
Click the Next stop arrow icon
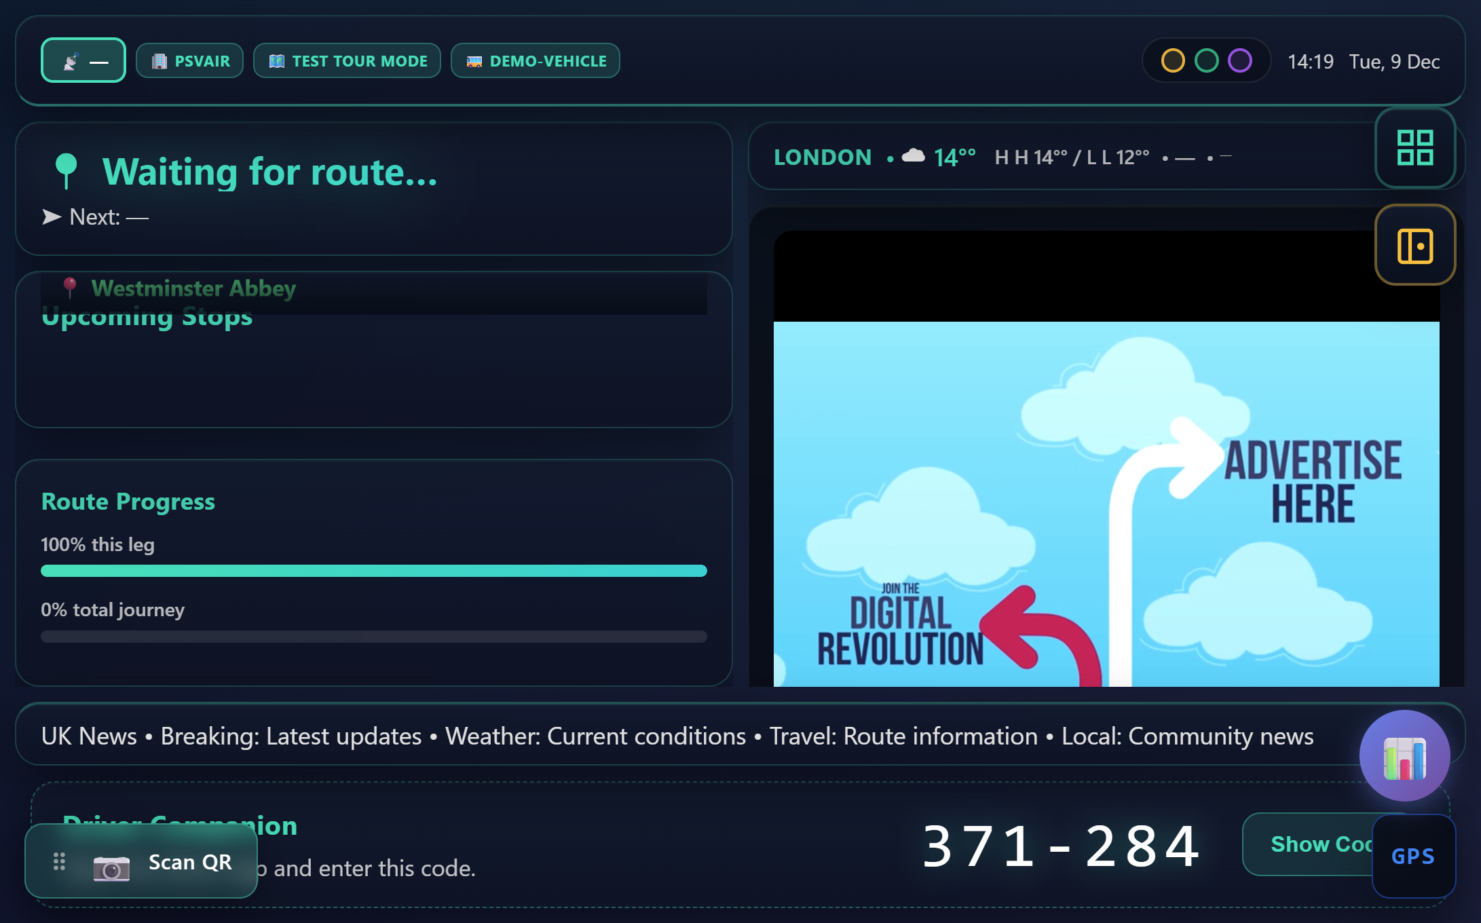[x=52, y=216]
